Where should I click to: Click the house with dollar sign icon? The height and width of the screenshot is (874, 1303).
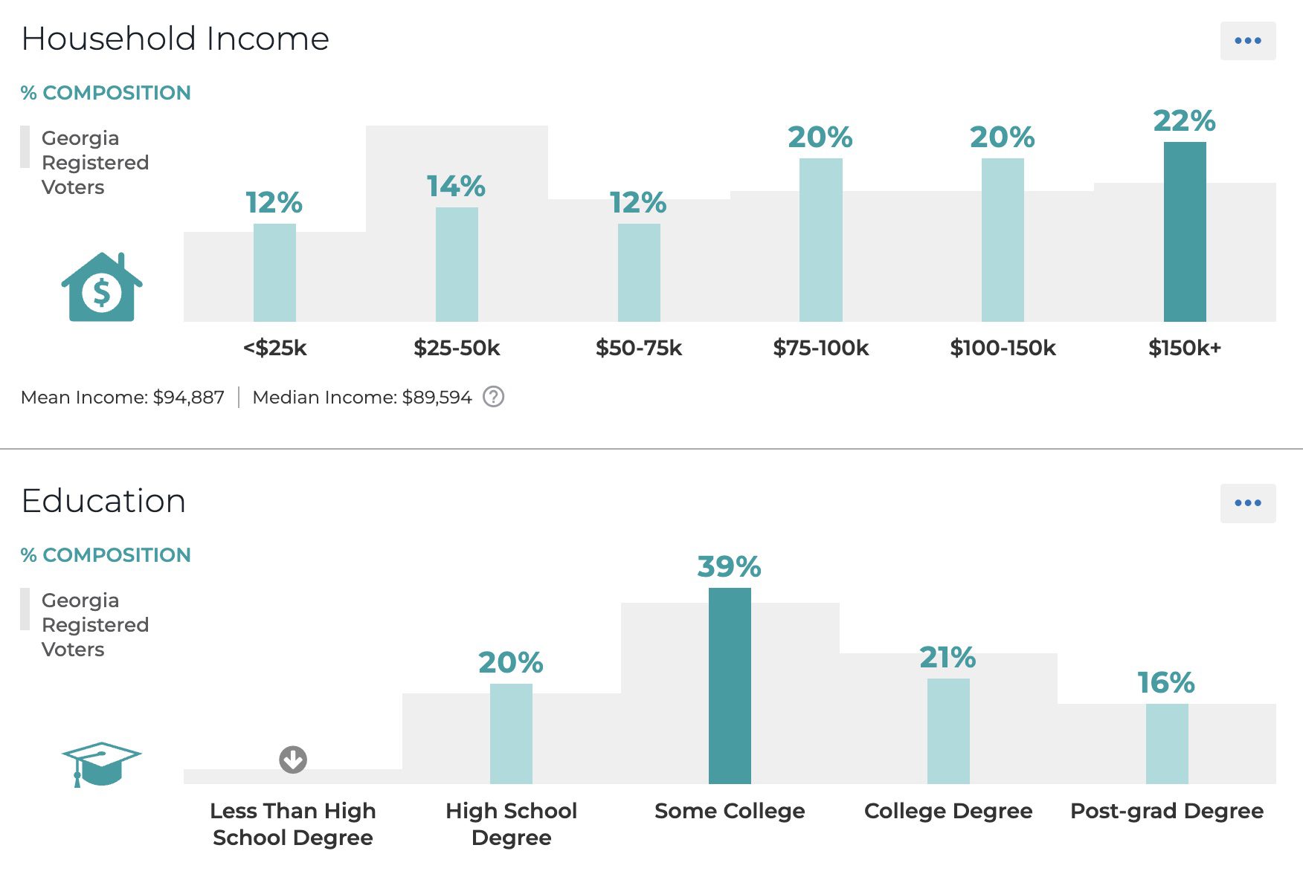(x=102, y=287)
